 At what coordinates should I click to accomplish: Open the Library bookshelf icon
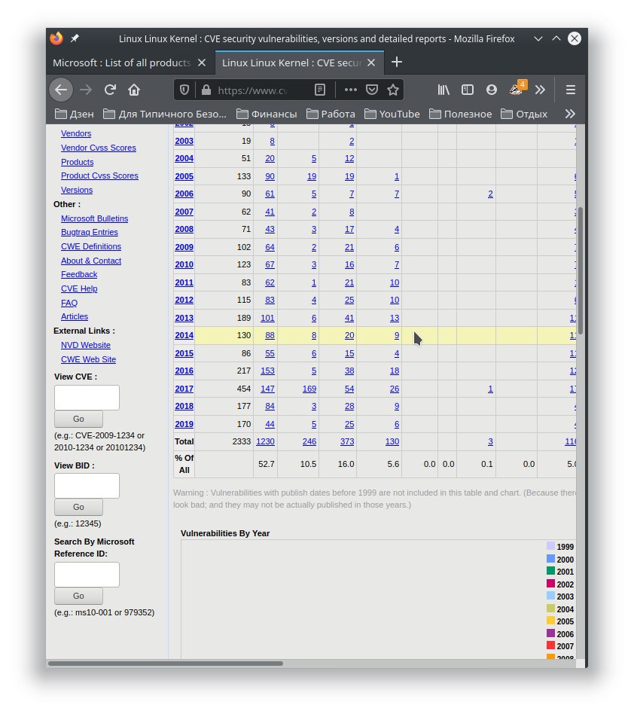[x=443, y=90]
